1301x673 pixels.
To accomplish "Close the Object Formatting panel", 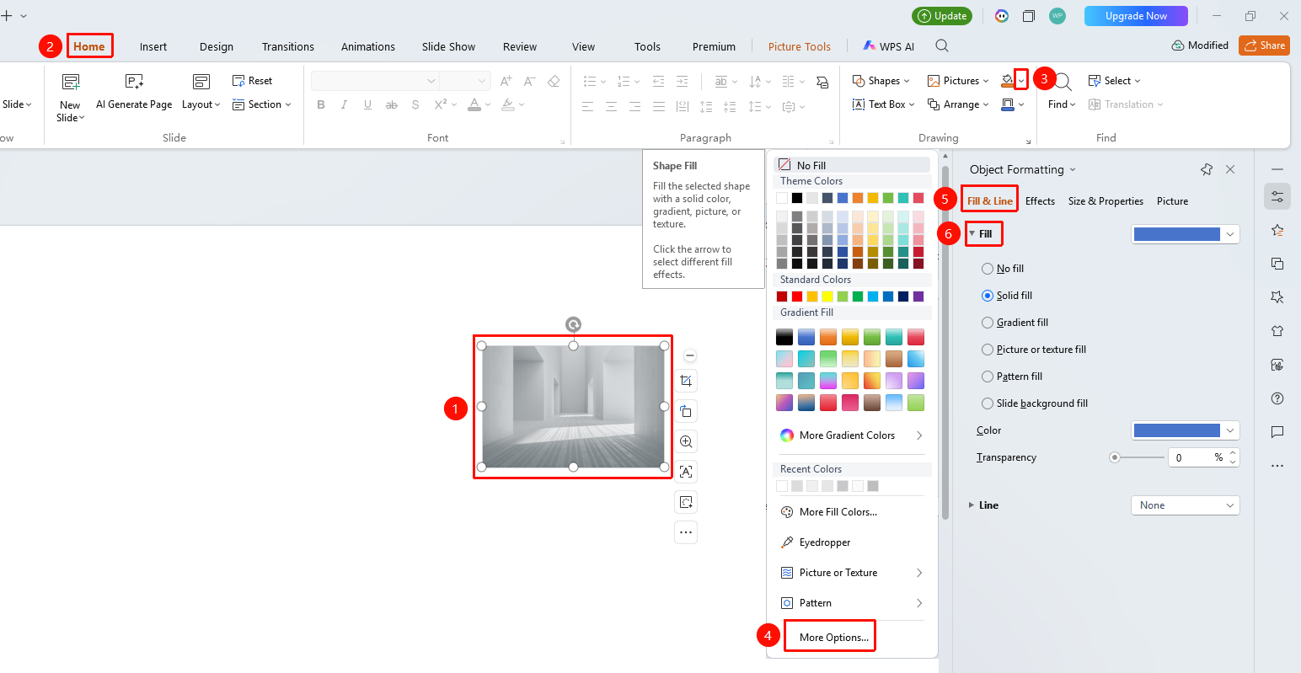I will (x=1230, y=169).
